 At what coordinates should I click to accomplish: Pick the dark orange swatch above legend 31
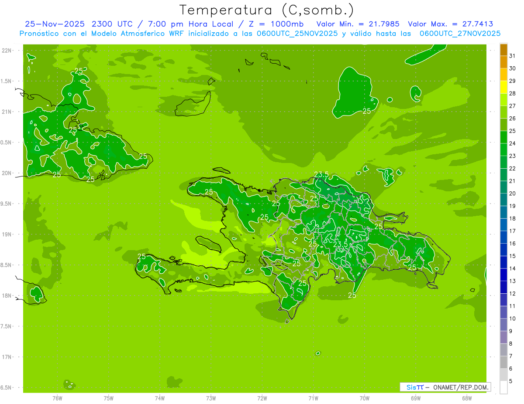point(503,50)
